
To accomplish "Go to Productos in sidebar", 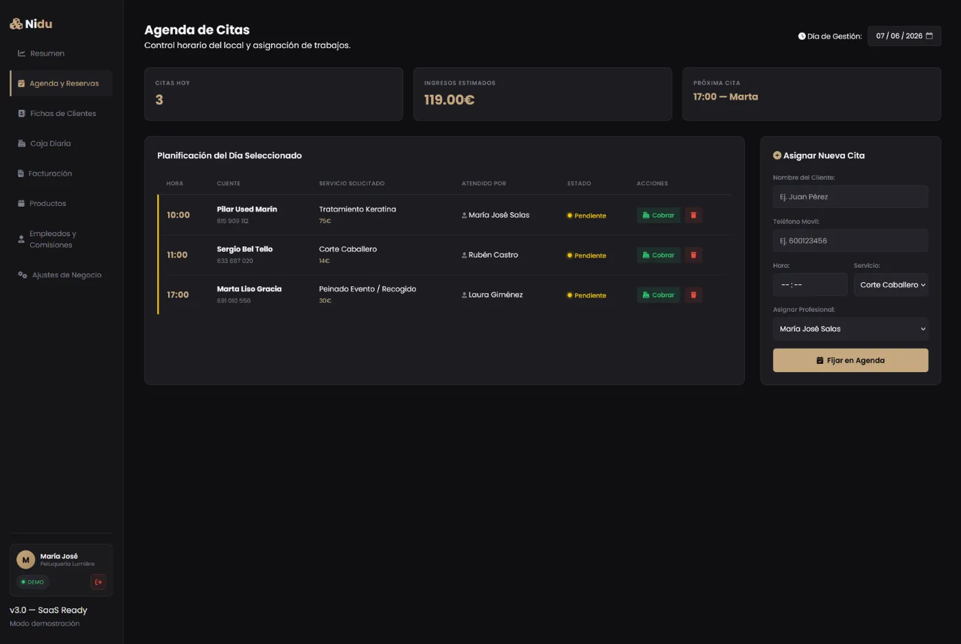I will tap(61, 203).
